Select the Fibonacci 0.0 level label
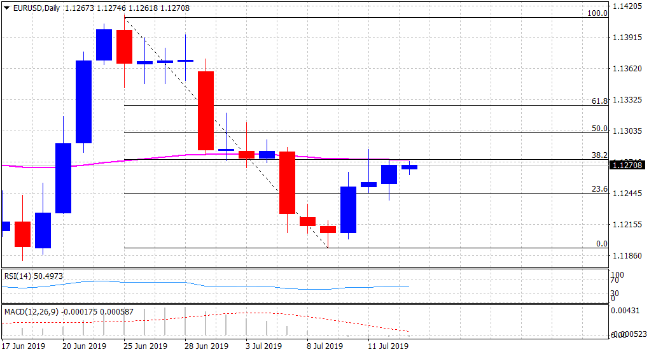Viewport: 649px width, 354px height. tap(601, 244)
